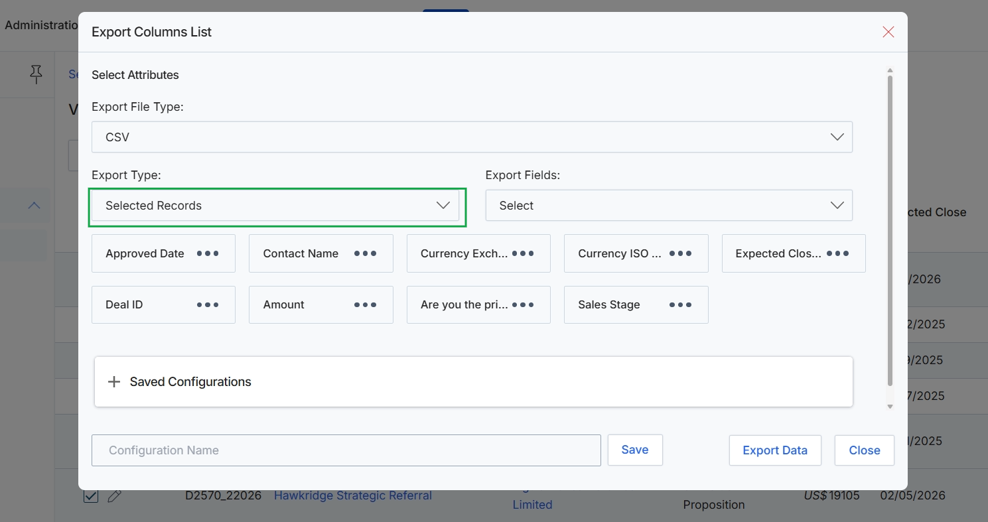The image size is (988, 522).
Task: Open three-dot menu on Currency Exch... chip
Action: (x=523, y=253)
